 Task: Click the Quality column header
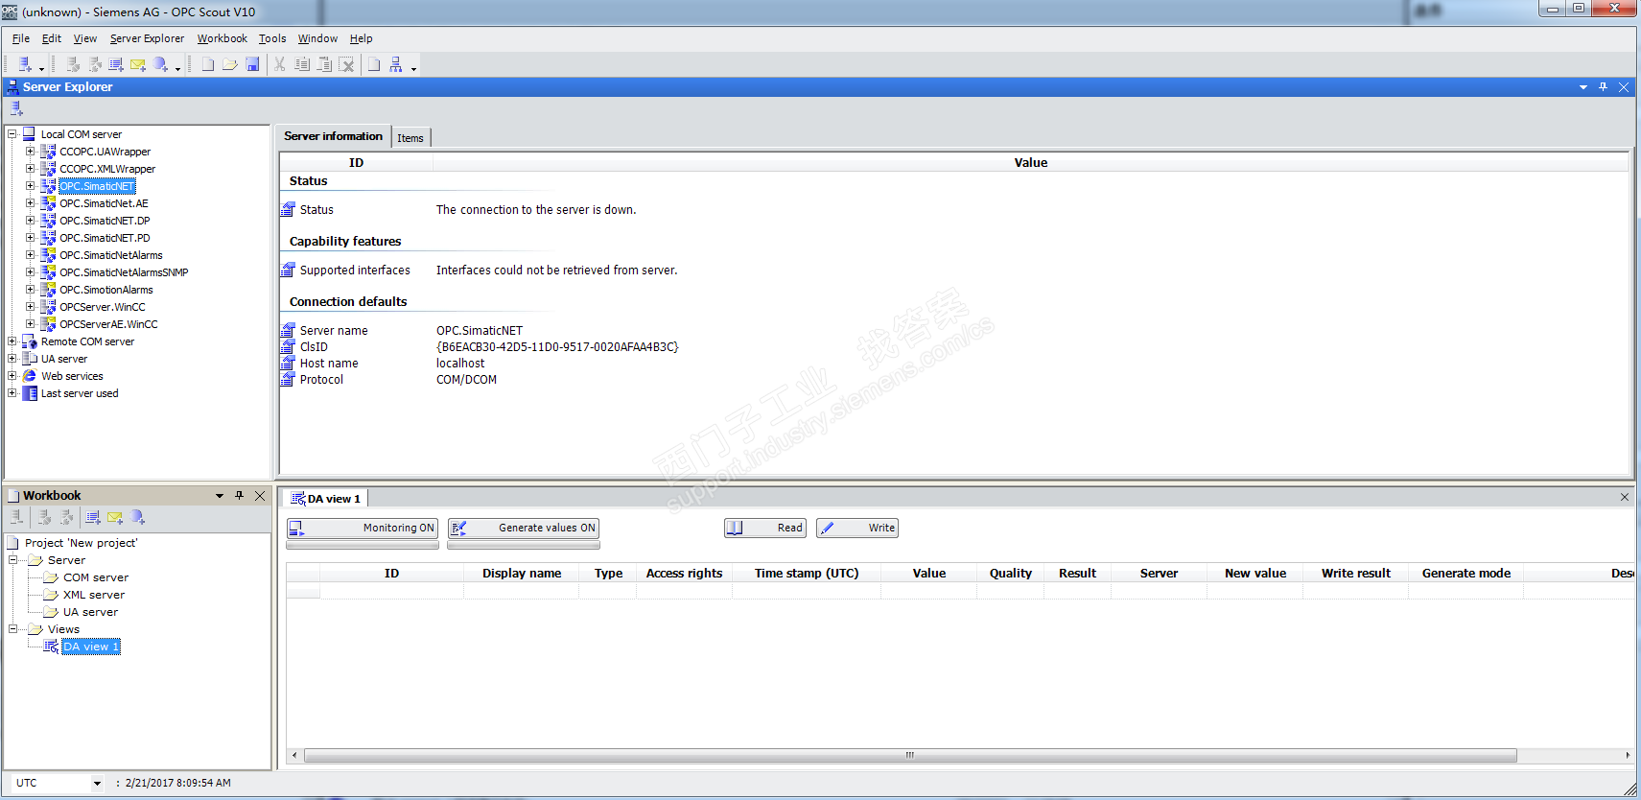point(1011,573)
